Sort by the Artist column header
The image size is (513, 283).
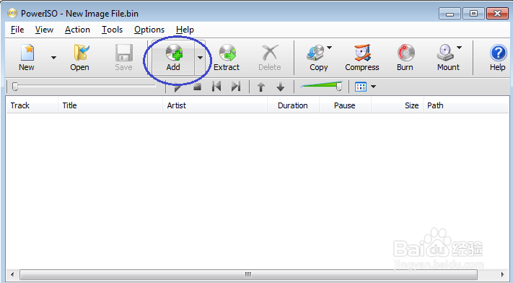point(215,105)
